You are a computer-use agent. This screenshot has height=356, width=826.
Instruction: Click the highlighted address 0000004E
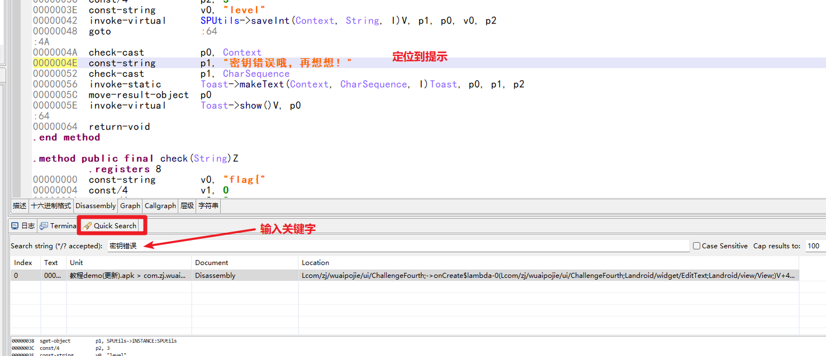click(x=55, y=63)
